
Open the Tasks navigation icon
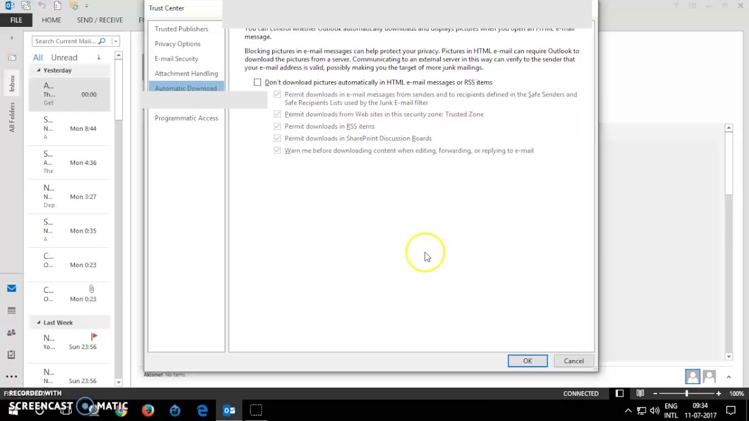point(11,354)
